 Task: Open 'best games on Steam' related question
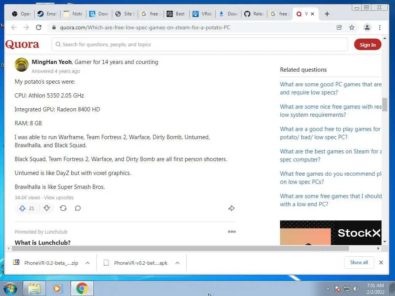[x=331, y=156]
